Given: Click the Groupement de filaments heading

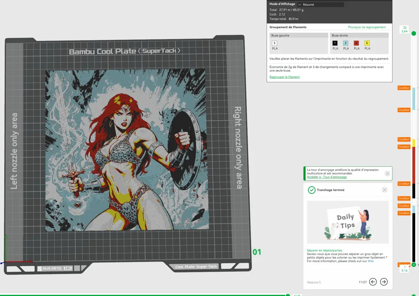Looking at the screenshot, I should click(288, 27).
